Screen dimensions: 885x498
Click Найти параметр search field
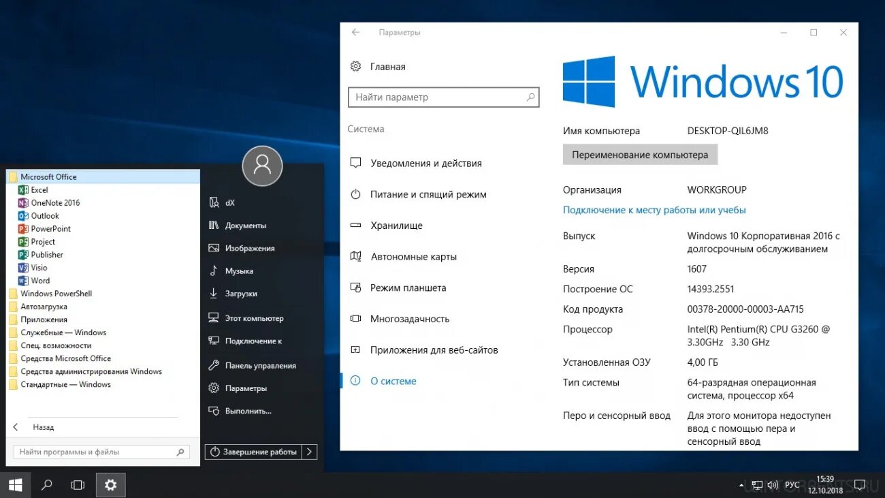click(443, 97)
